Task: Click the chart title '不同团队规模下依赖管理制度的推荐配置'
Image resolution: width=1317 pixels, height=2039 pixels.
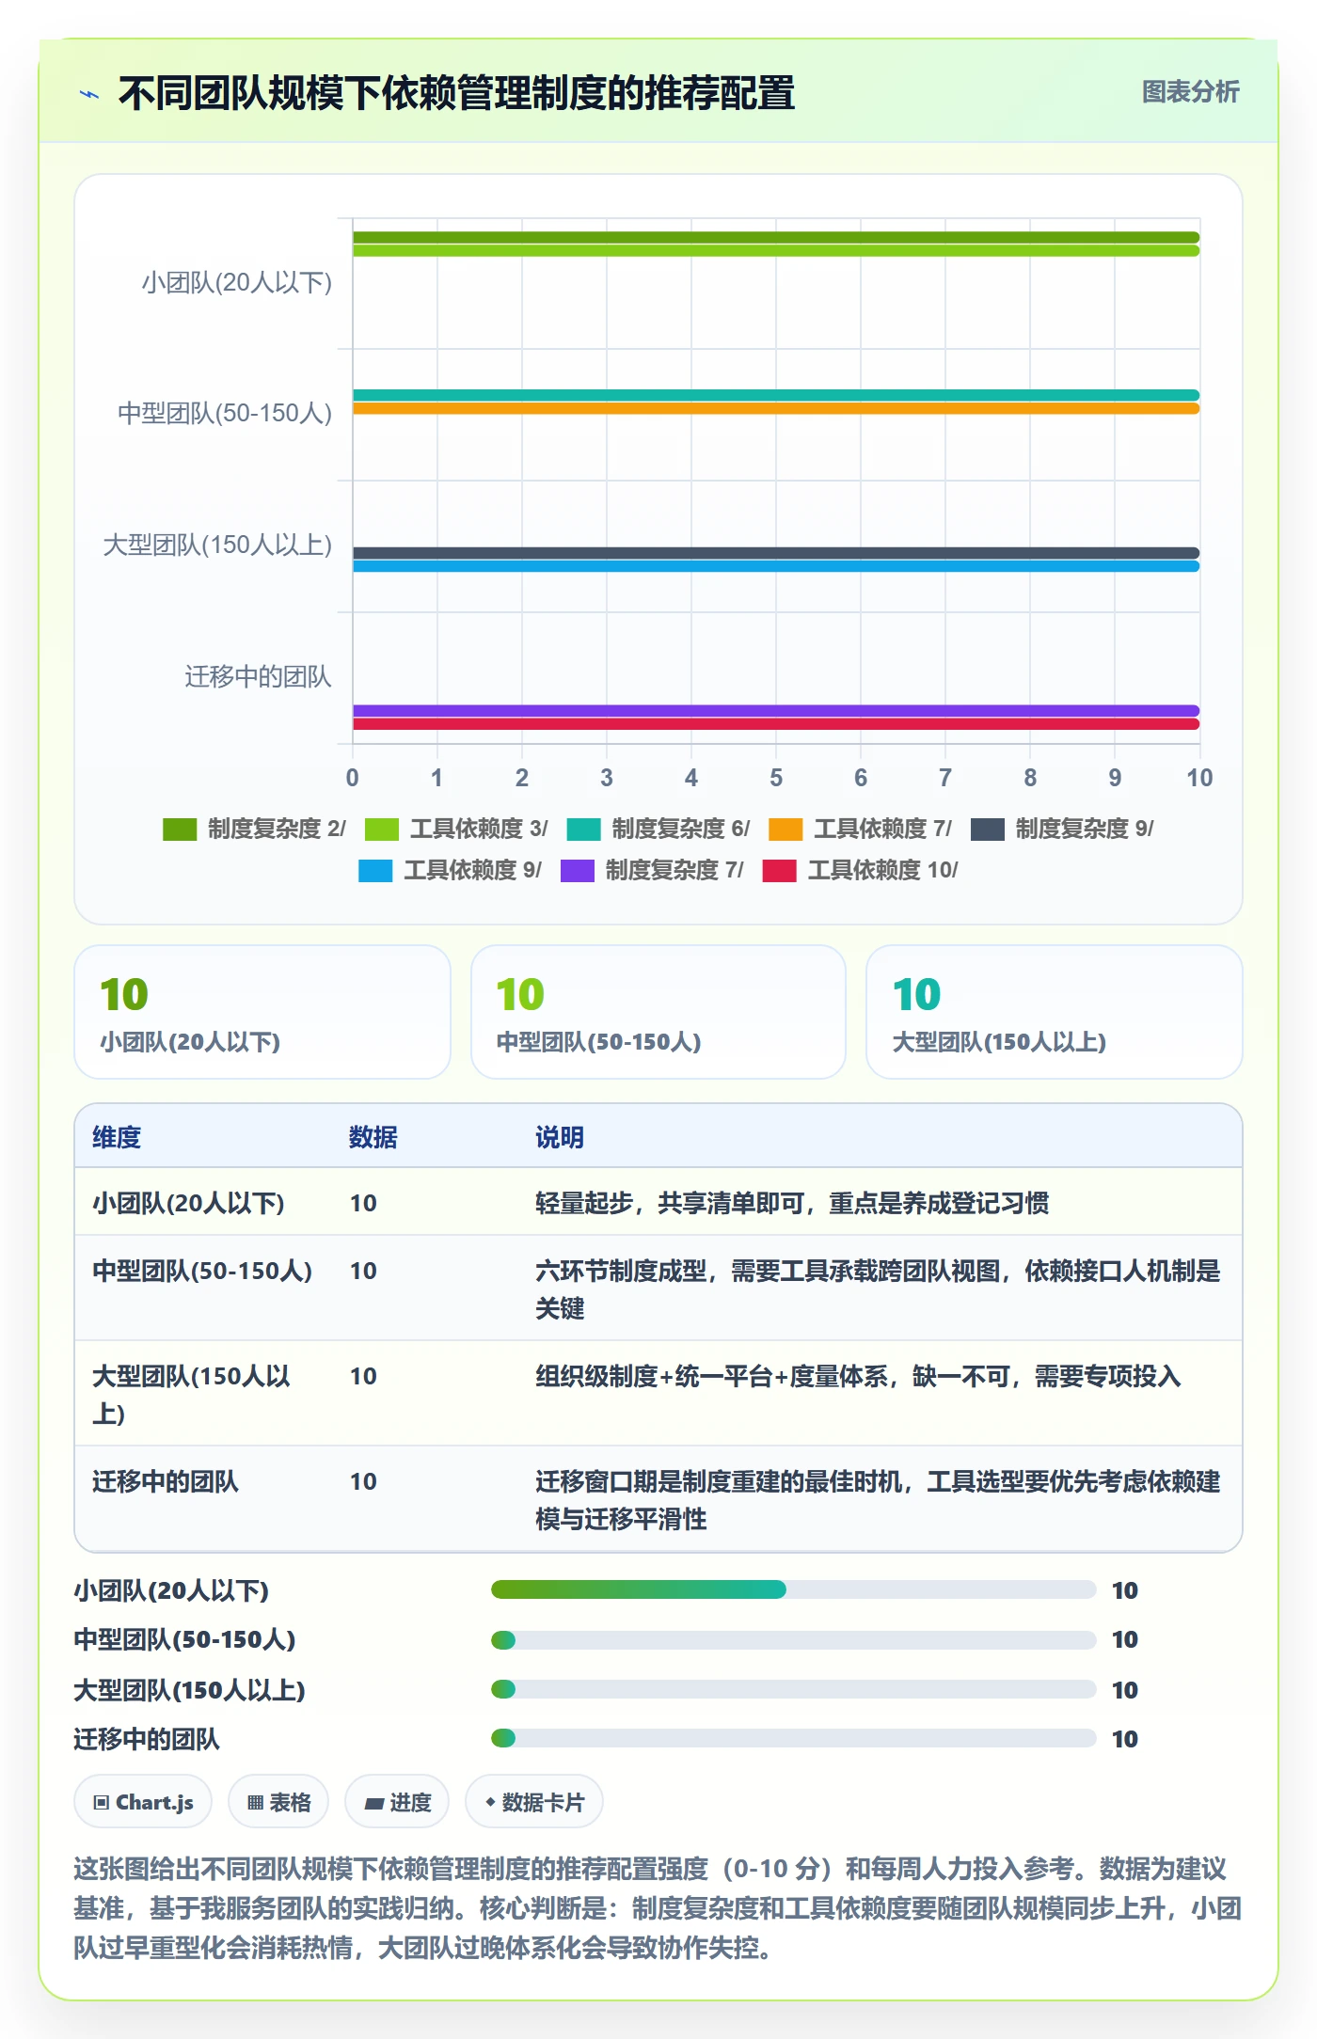Action: tap(457, 93)
